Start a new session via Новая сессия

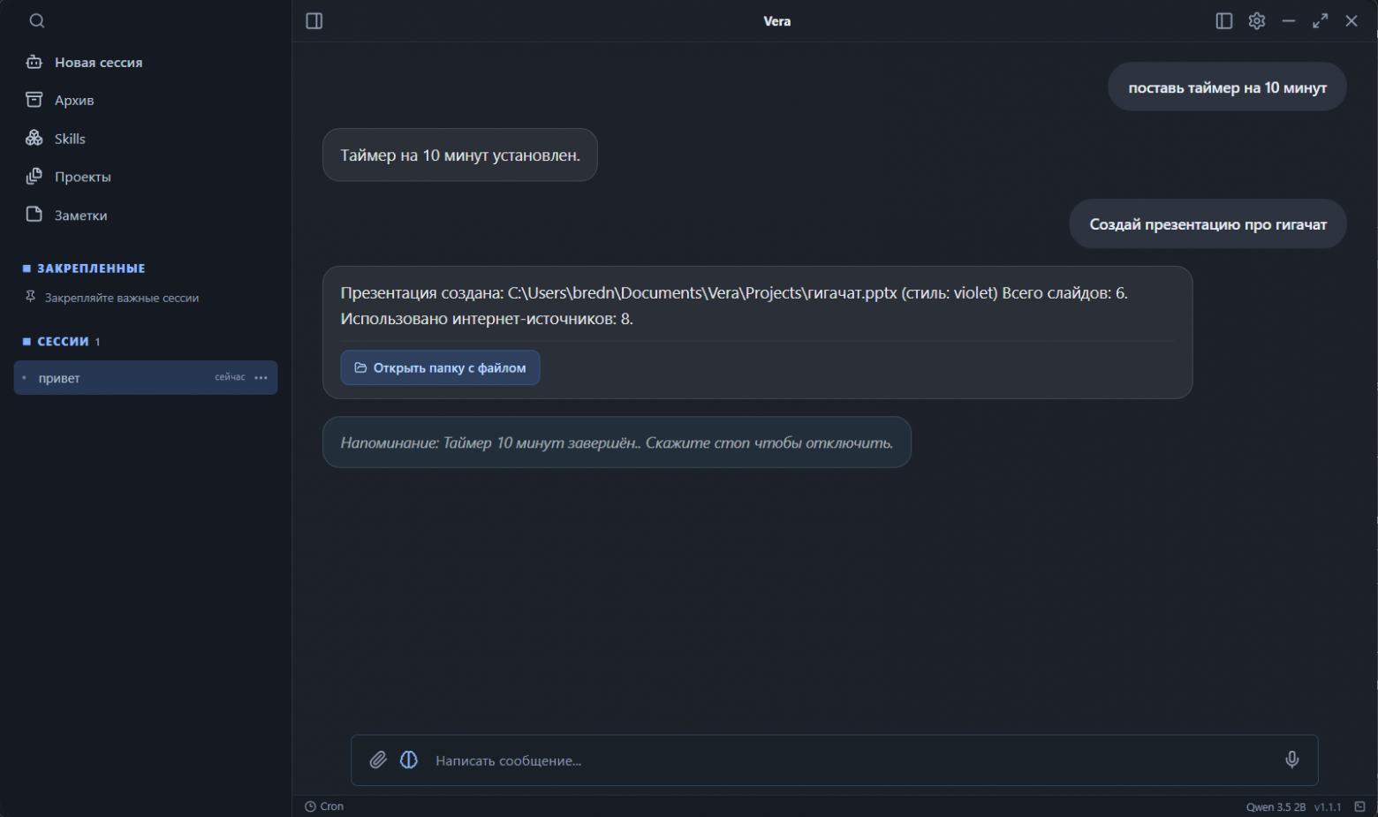(x=84, y=62)
